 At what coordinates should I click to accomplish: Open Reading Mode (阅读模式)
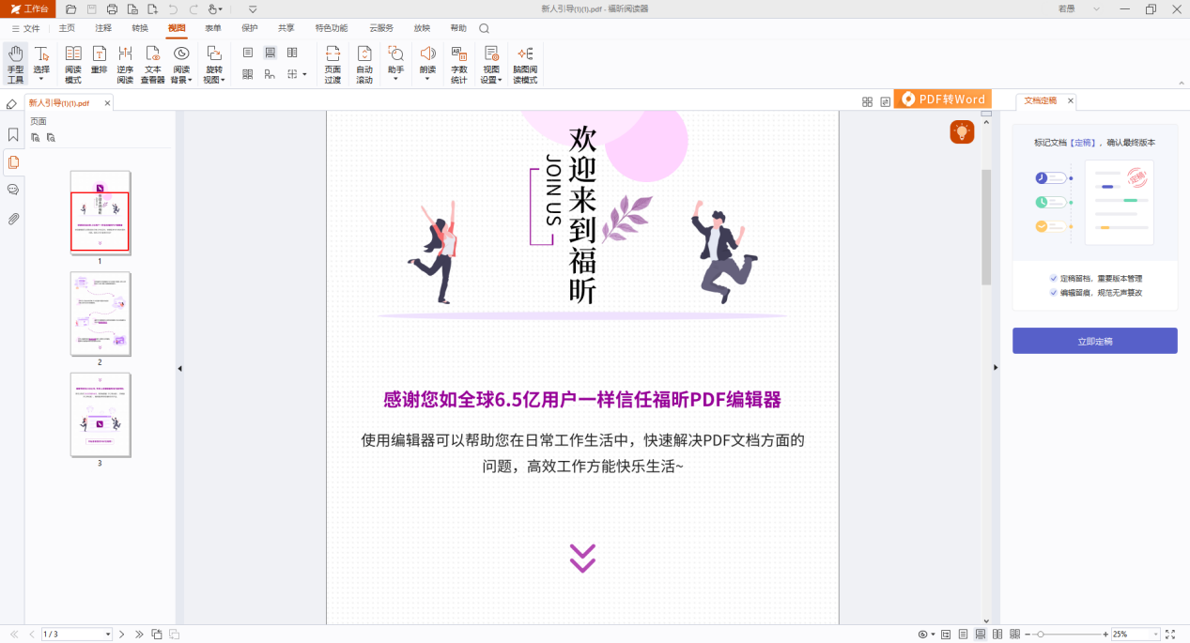pos(72,64)
